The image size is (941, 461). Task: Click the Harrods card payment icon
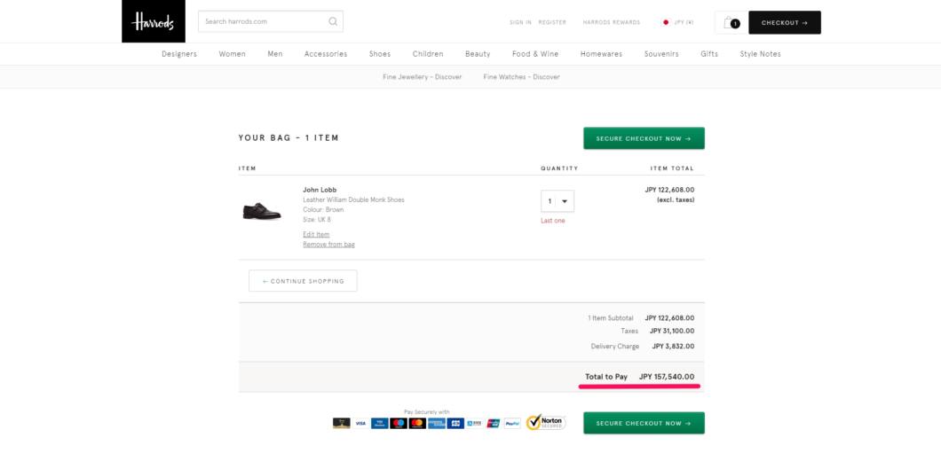(342, 423)
